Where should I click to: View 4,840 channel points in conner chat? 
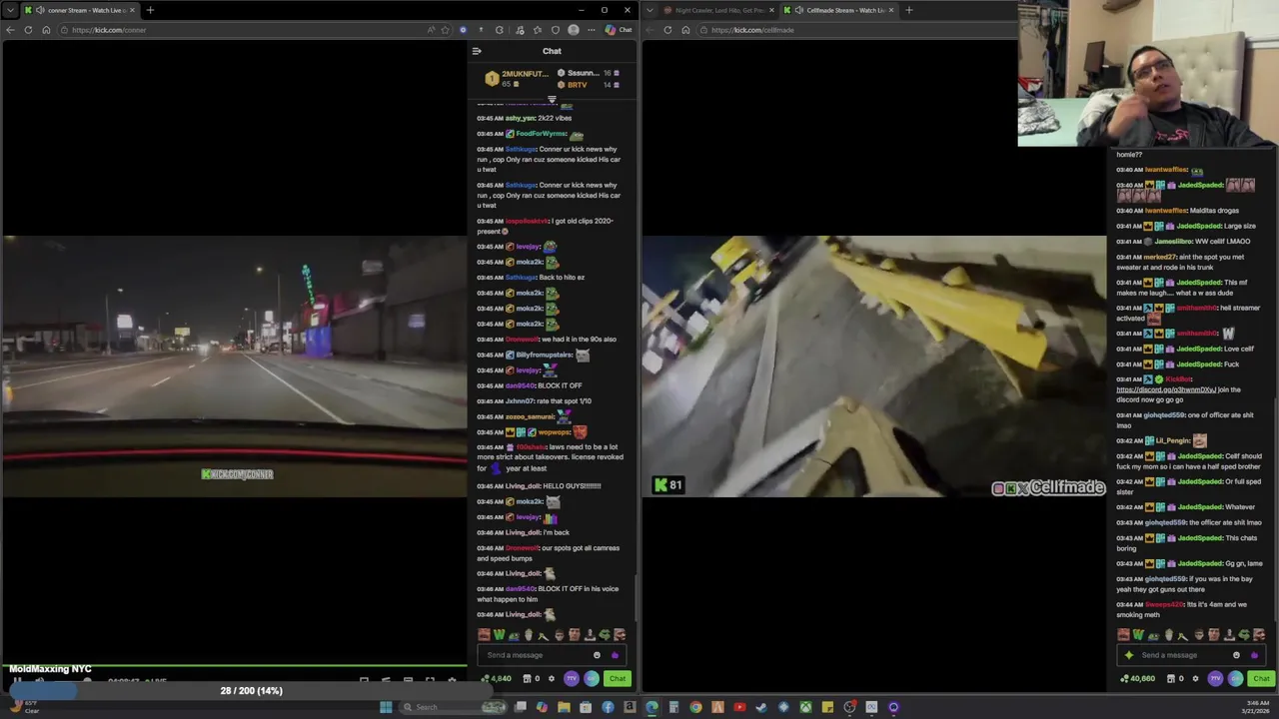pos(496,679)
